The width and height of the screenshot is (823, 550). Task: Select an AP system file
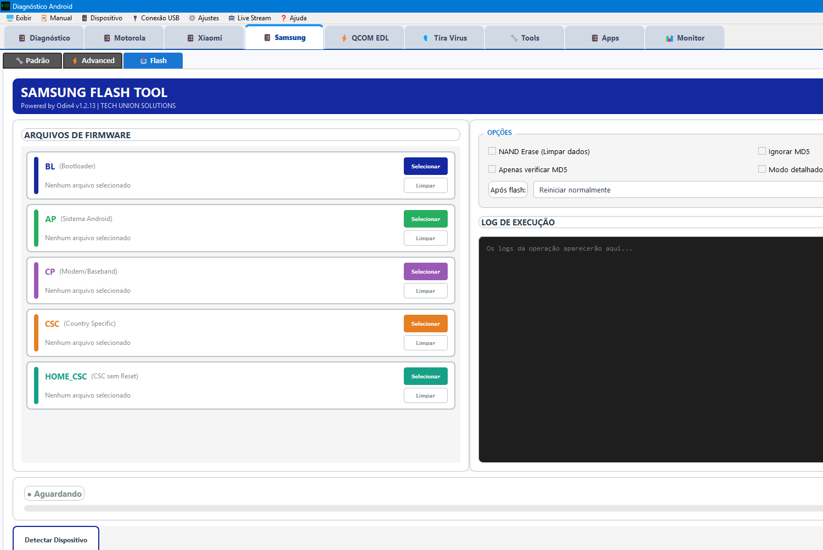tap(426, 219)
